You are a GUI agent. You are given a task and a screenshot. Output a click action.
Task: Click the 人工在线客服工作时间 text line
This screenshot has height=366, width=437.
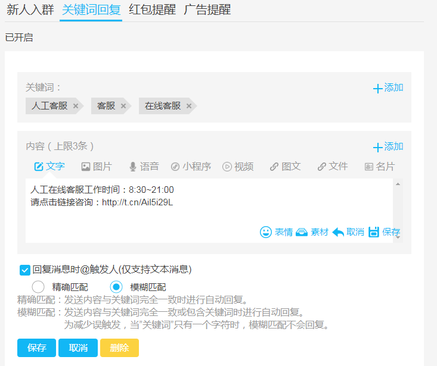pos(103,190)
